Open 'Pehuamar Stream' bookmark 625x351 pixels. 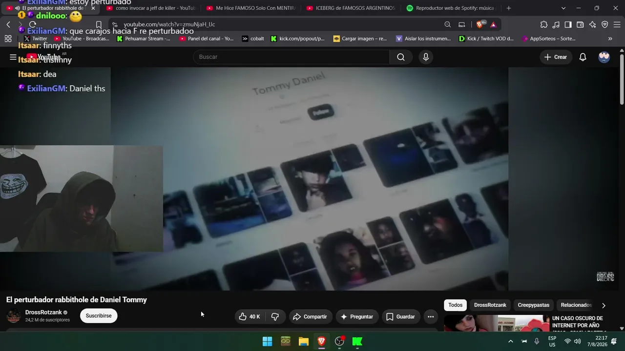pos(144,39)
